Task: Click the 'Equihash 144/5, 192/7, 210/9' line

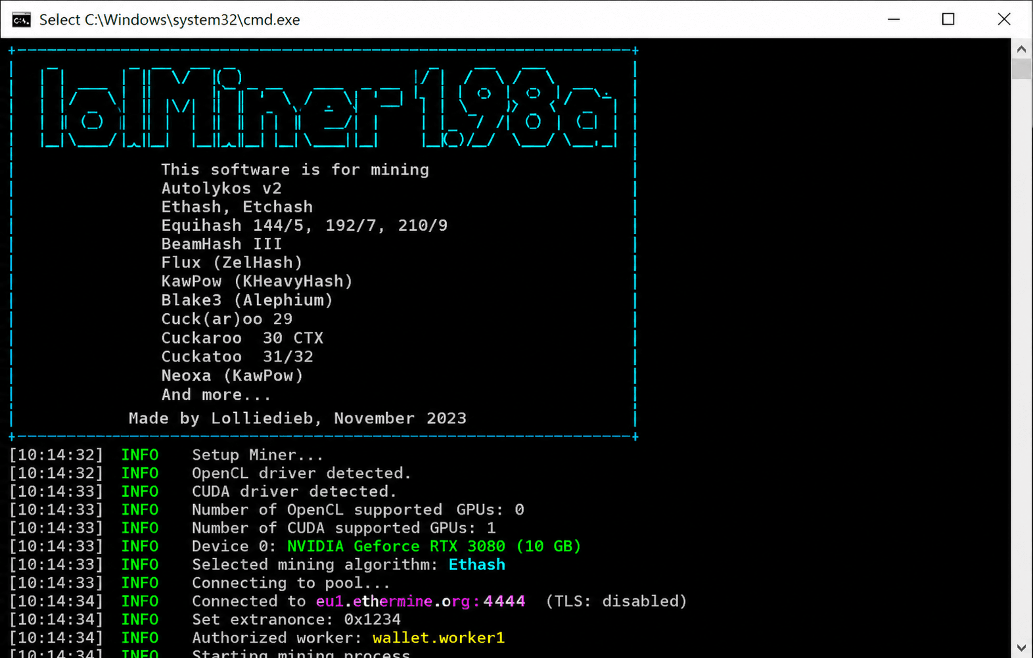Action: point(304,225)
